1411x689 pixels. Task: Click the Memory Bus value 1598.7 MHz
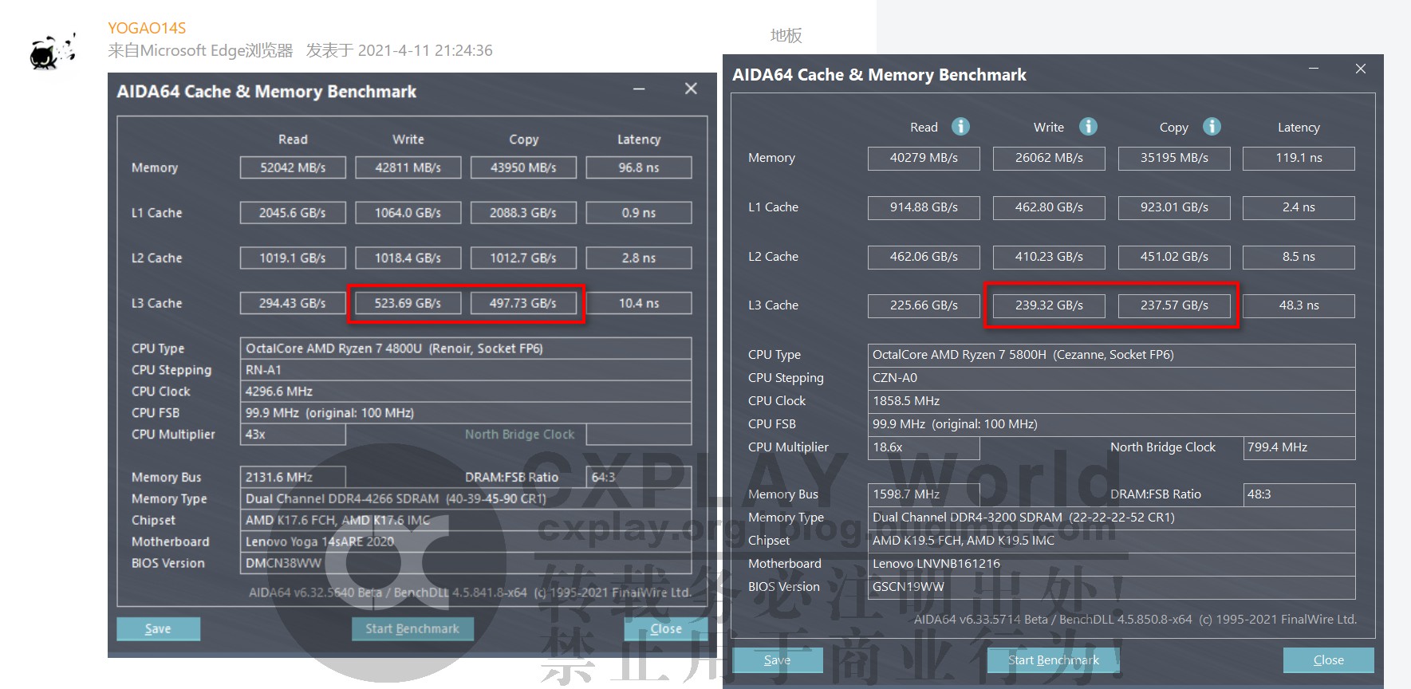pos(924,494)
